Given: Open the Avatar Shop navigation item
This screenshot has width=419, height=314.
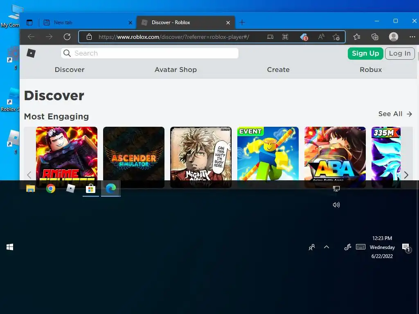Looking at the screenshot, I should 176,70.
